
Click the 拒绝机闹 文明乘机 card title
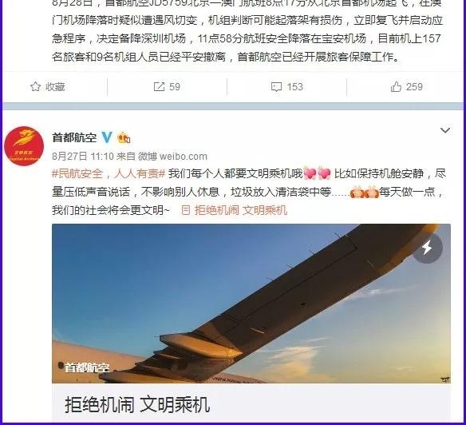(x=137, y=404)
